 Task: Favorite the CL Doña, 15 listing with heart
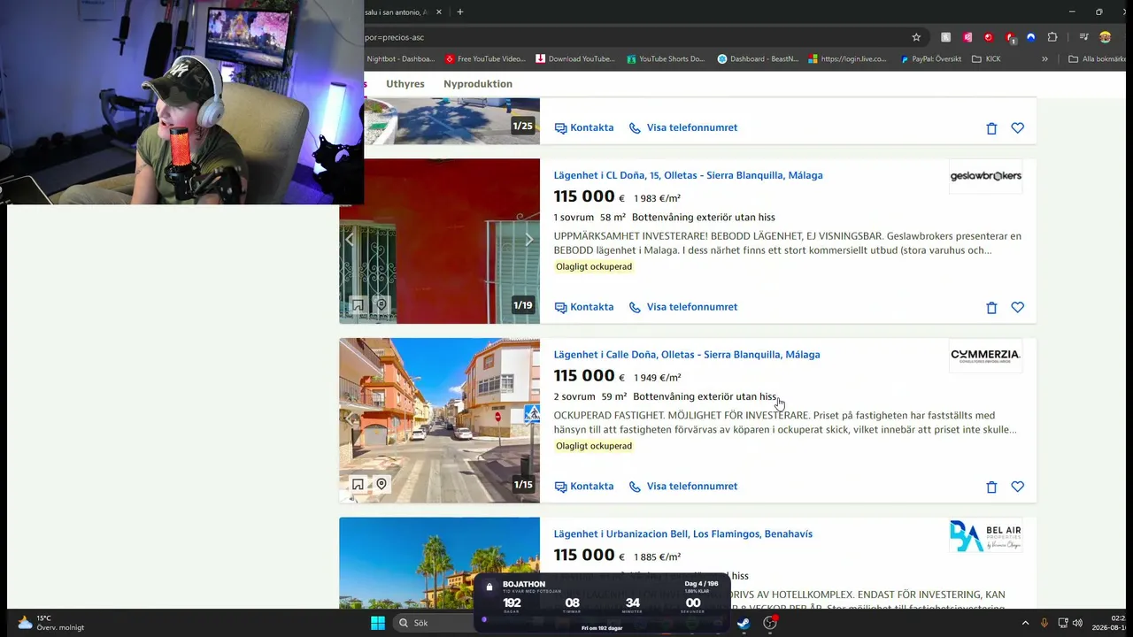(1018, 308)
